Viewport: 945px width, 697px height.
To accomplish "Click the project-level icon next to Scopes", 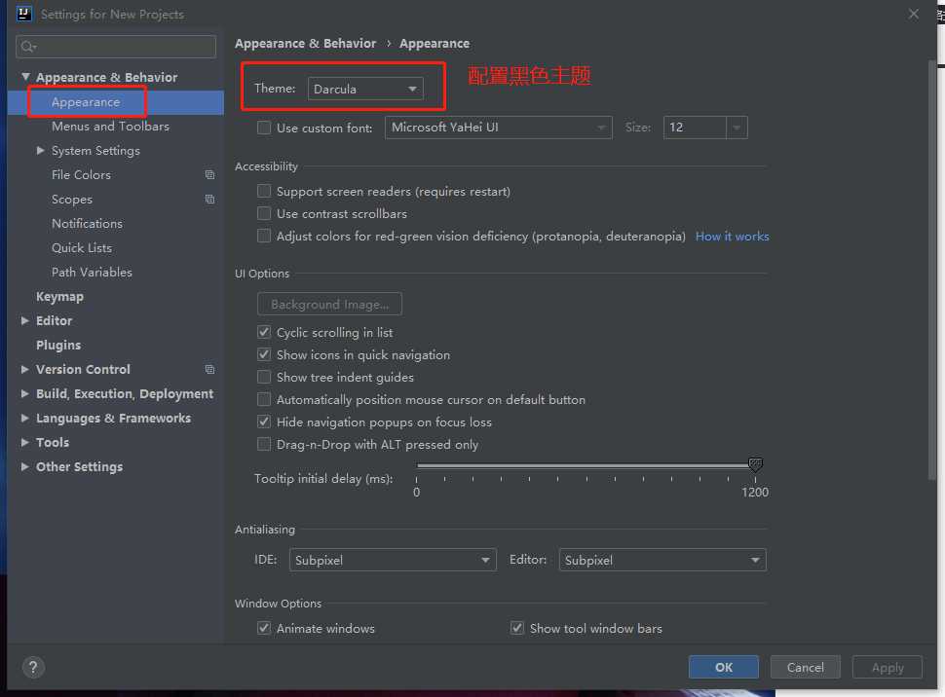I will pos(209,199).
